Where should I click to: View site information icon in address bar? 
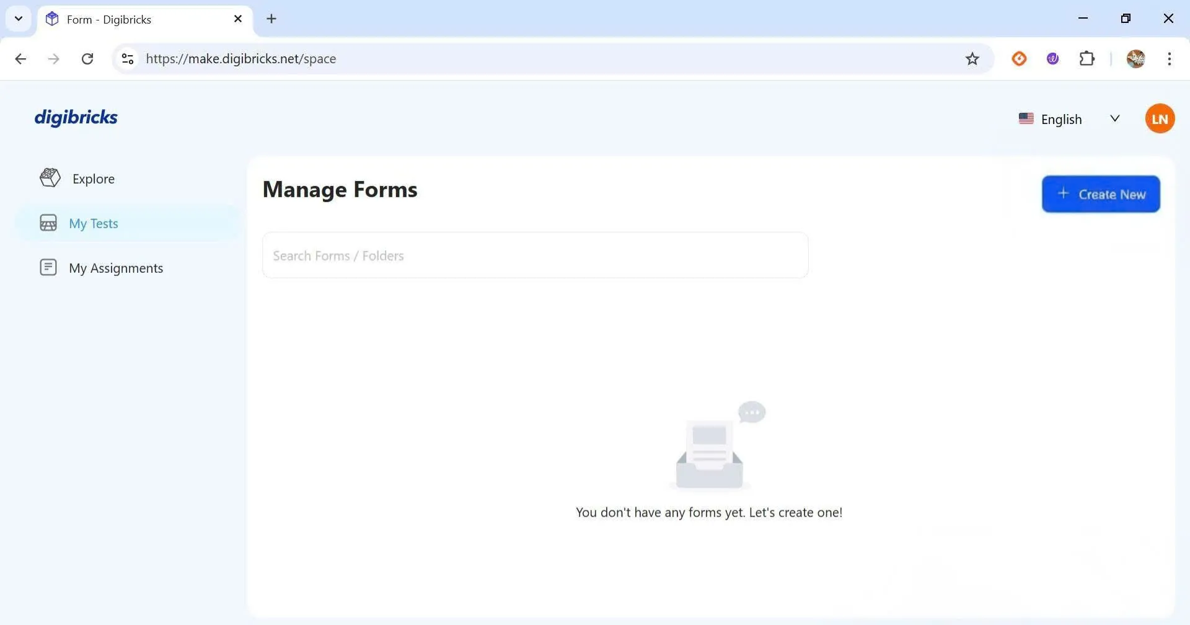[128, 59]
